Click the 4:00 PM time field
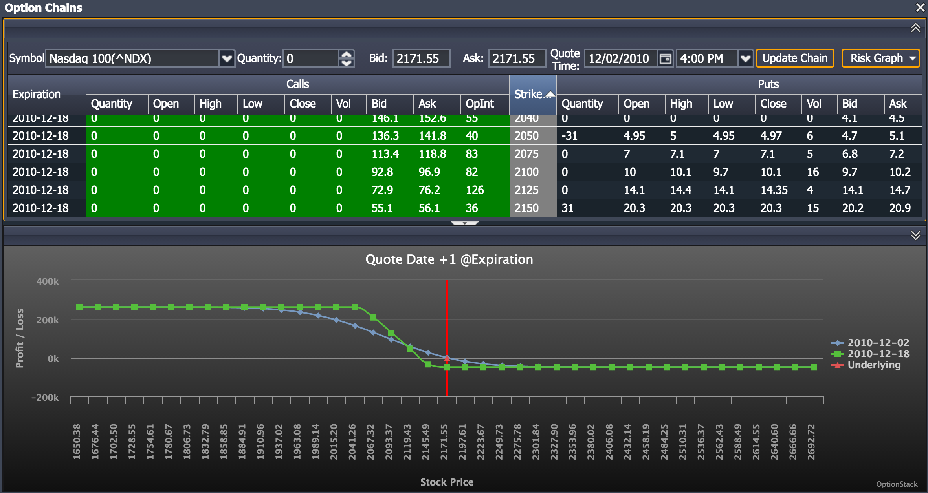Screen dimensions: 928x493 point(707,58)
